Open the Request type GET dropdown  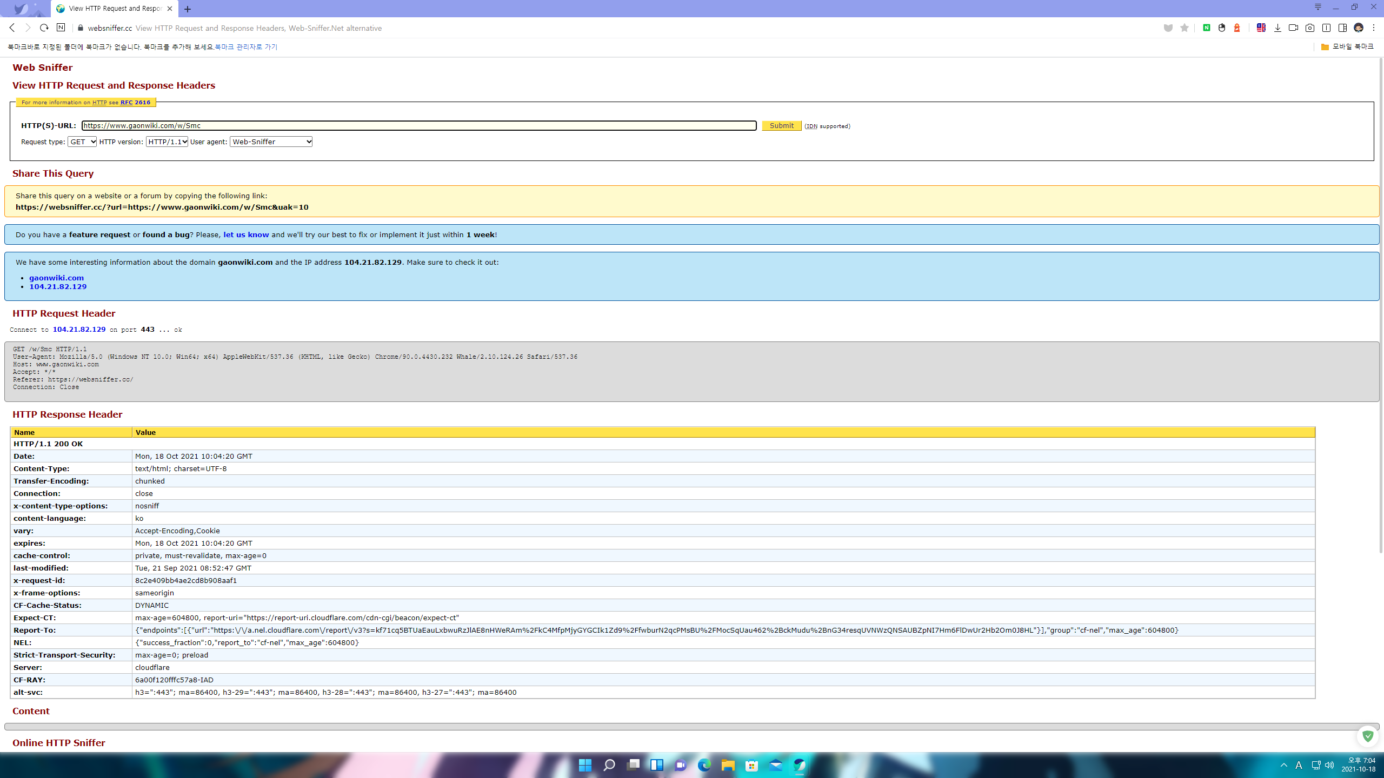82,142
